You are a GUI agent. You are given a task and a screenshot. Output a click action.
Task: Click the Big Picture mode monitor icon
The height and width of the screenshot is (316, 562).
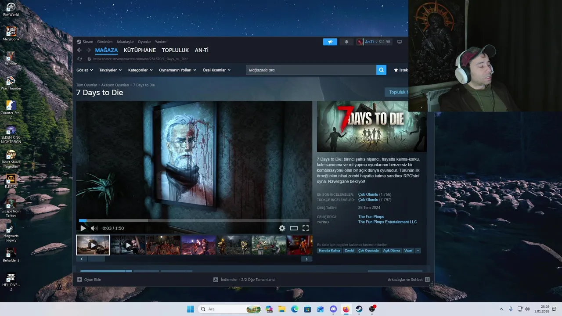click(x=400, y=42)
